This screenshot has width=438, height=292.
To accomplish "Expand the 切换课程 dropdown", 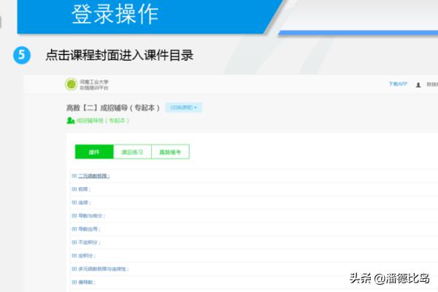I will pyautogui.click(x=183, y=107).
